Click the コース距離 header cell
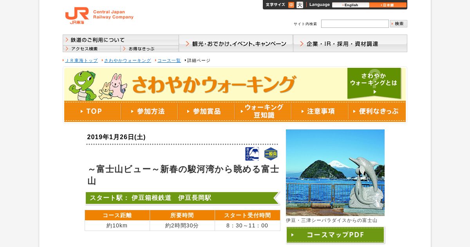470x247 pixels. click(117, 215)
